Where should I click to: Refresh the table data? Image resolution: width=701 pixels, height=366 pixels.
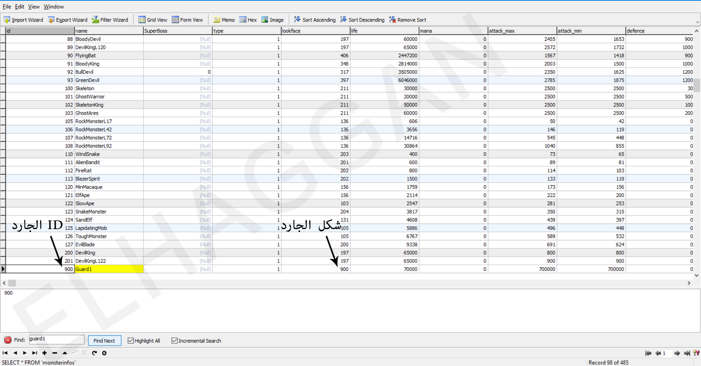(x=95, y=353)
